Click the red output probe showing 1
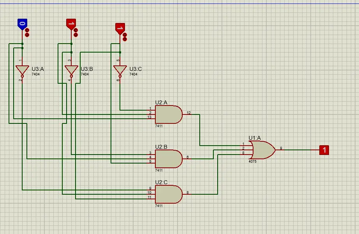This screenshot has height=234, width=359. point(324,150)
